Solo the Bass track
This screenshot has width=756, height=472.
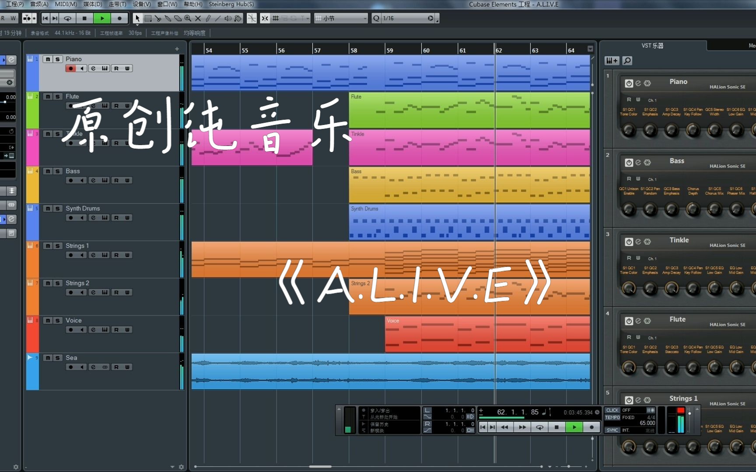[57, 171]
